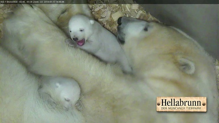Click the 'Zoom: 3.0' overlay value
Screen dimensions: 219x123
click(38, 2)
